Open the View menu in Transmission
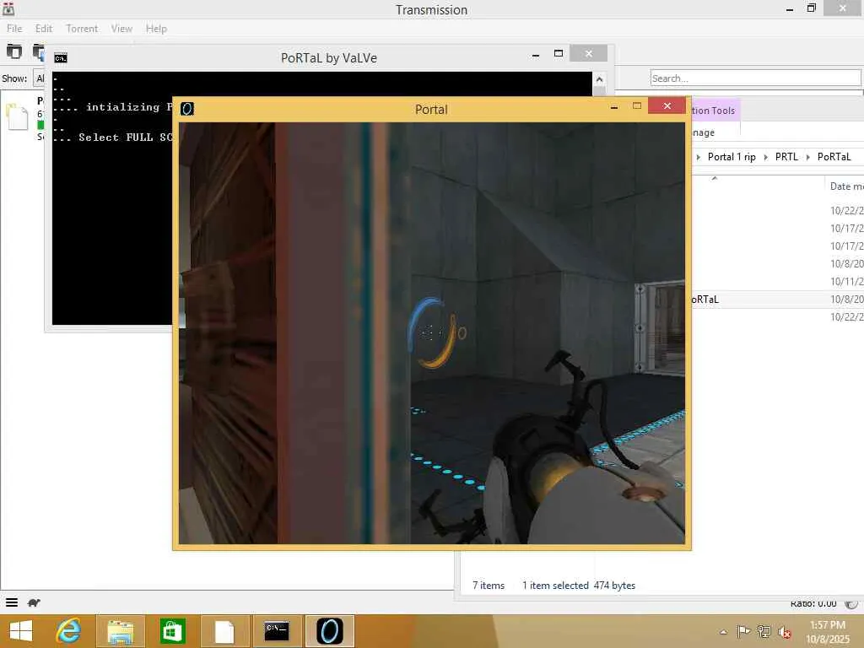 [121, 29]
